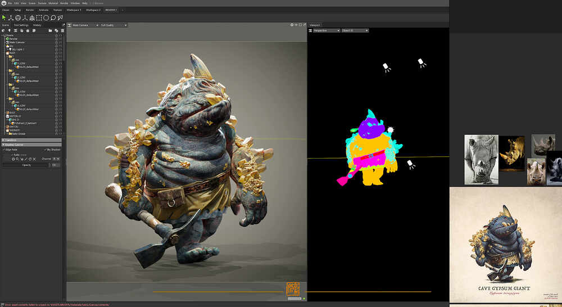This screenshot has height=307, width=562.
Task: Toggle visibility of the Sky Light 1 row
Action: pos(56,49)
